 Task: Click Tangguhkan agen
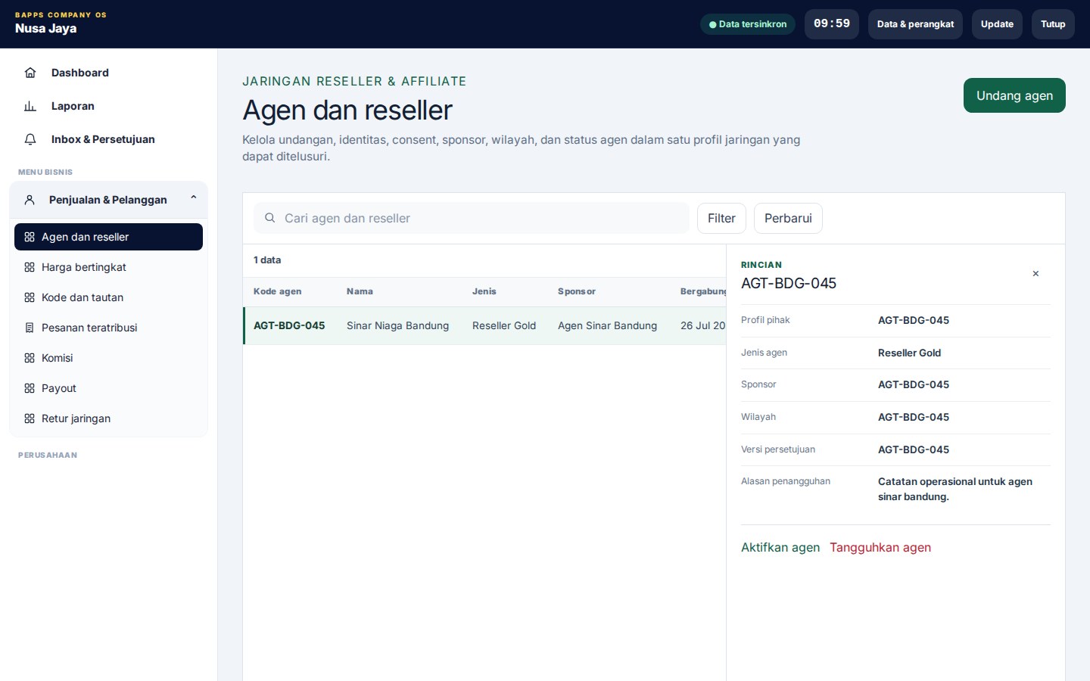tap(880, 547)
